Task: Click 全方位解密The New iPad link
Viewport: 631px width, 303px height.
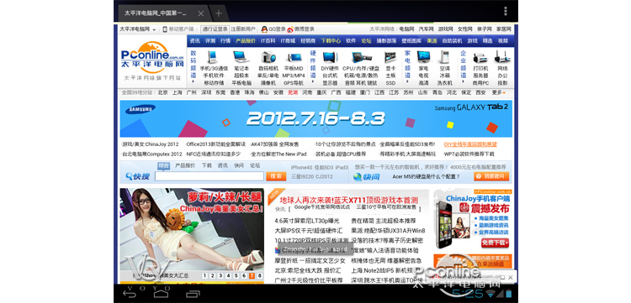Action: (x=278, y=154)
